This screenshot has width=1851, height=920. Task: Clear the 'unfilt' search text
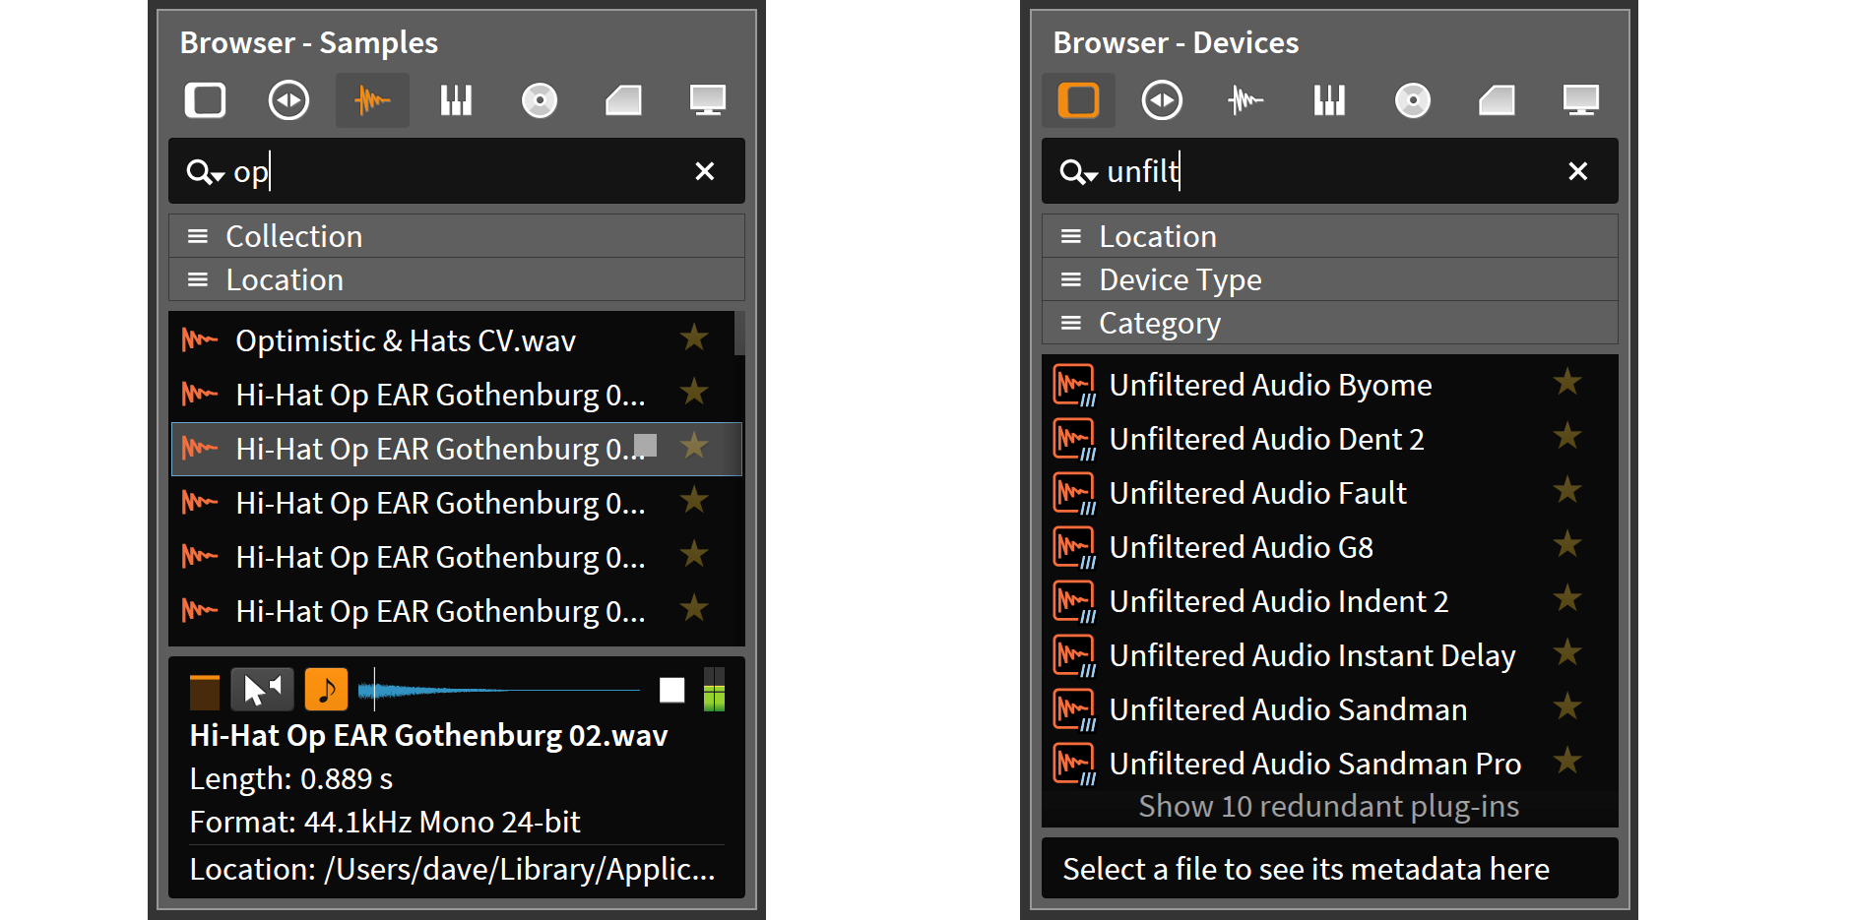click(1578, 171)
